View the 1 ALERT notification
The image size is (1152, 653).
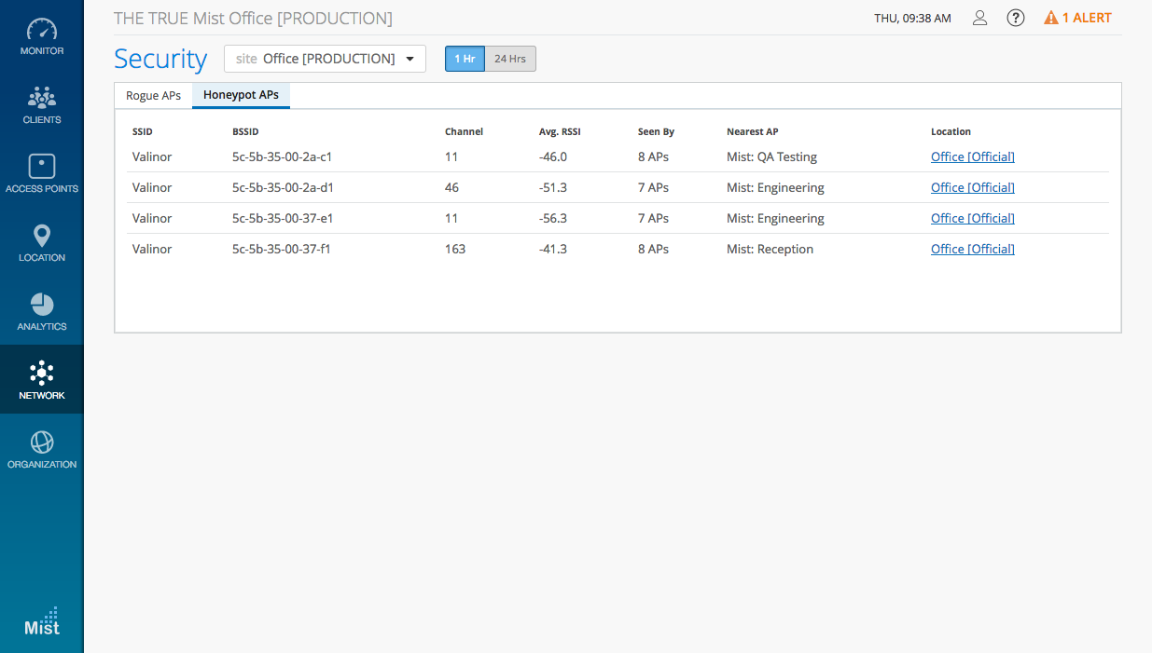(1078, 18)
